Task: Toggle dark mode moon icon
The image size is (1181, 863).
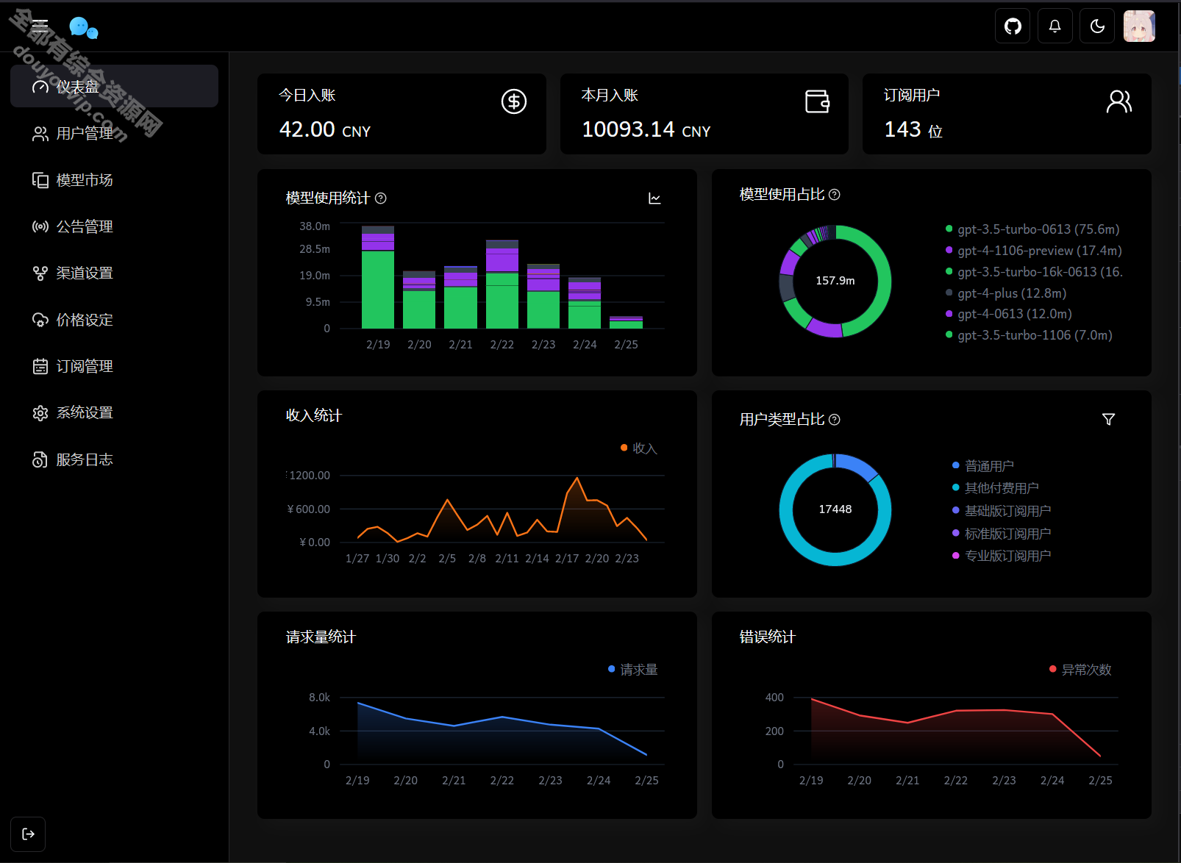Action: [x=1097, y=26]
